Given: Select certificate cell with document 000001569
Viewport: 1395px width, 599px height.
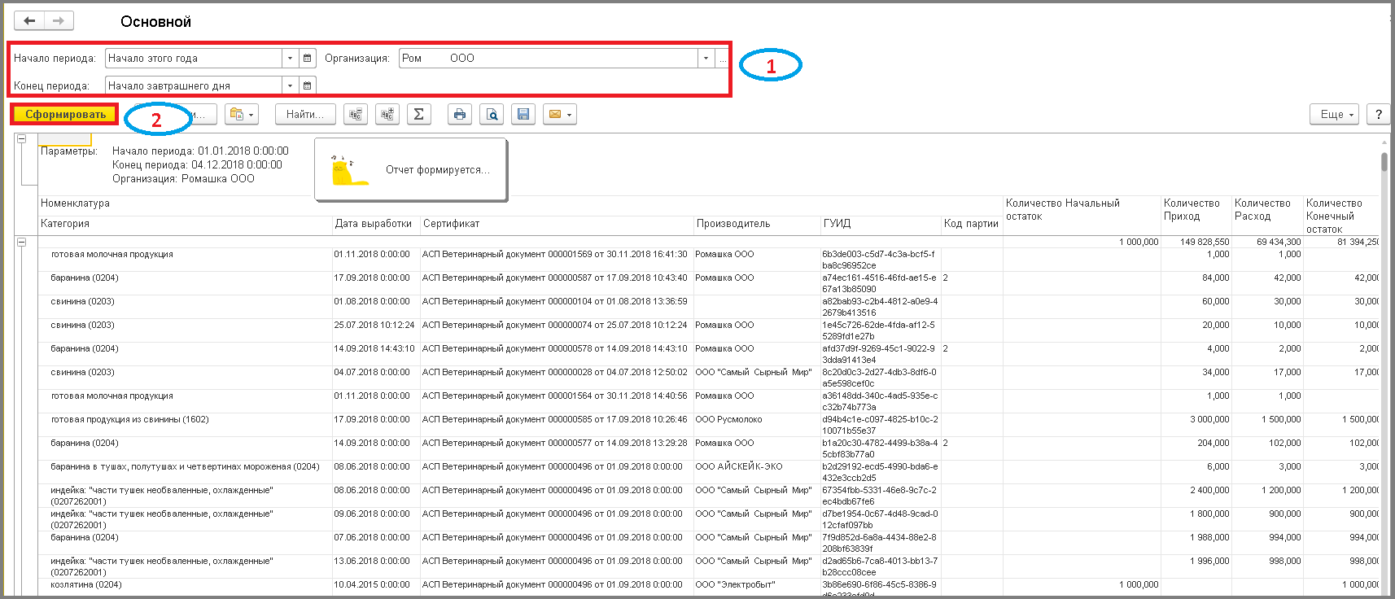Looking at the screenshot, I should click(557, 260).
